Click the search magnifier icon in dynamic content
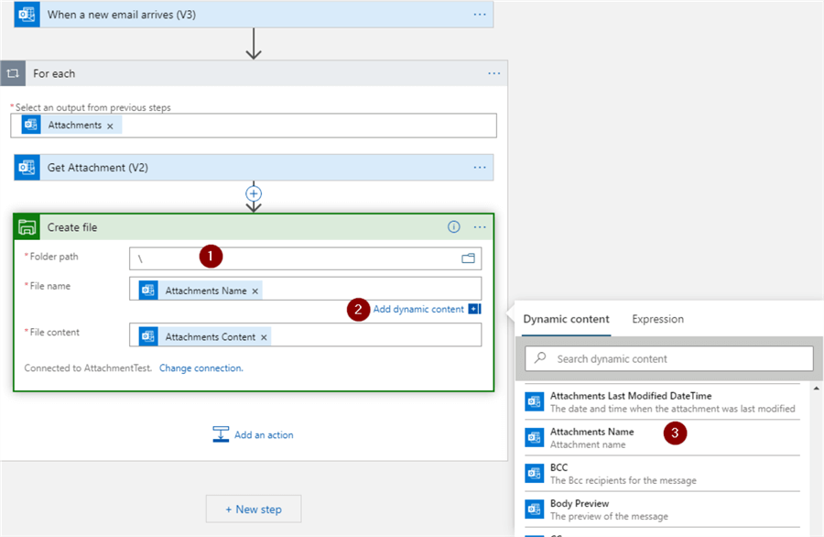The height and width of the screenshot is (537, 824). click(x=540, y=358)
